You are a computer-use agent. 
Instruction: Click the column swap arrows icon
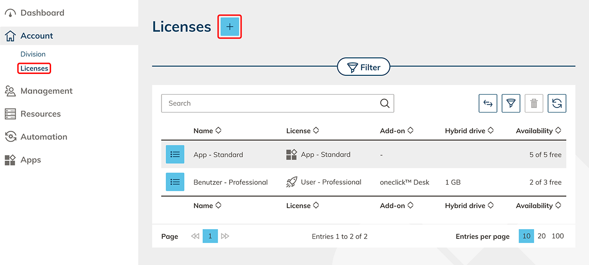(488, 103)
